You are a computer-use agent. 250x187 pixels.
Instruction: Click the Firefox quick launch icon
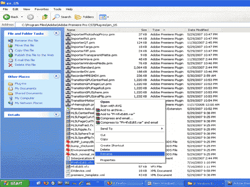click(x=46, y=183)
